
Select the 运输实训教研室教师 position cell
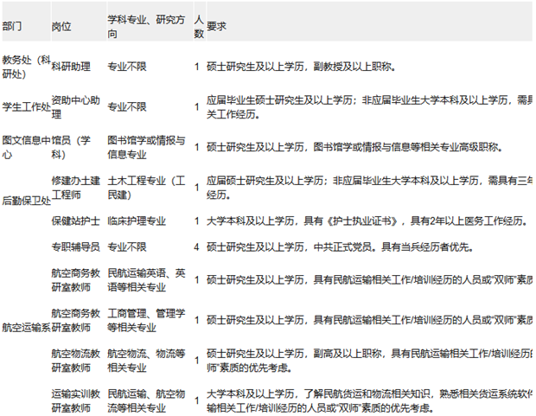75,400
